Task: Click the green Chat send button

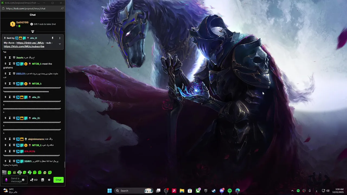Action: coord(59,180)
